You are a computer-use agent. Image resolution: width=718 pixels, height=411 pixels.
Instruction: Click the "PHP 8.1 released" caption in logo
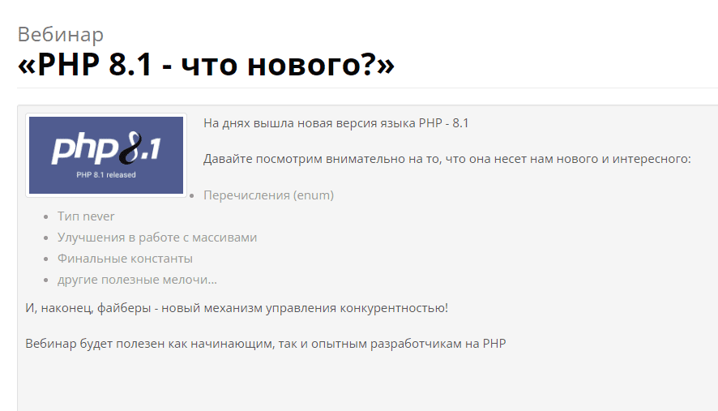click(x=106, y=174)
